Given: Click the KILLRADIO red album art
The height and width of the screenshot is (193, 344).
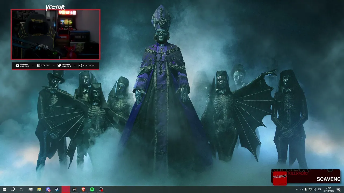Looking at the screenshot, I should click(280, 178).
